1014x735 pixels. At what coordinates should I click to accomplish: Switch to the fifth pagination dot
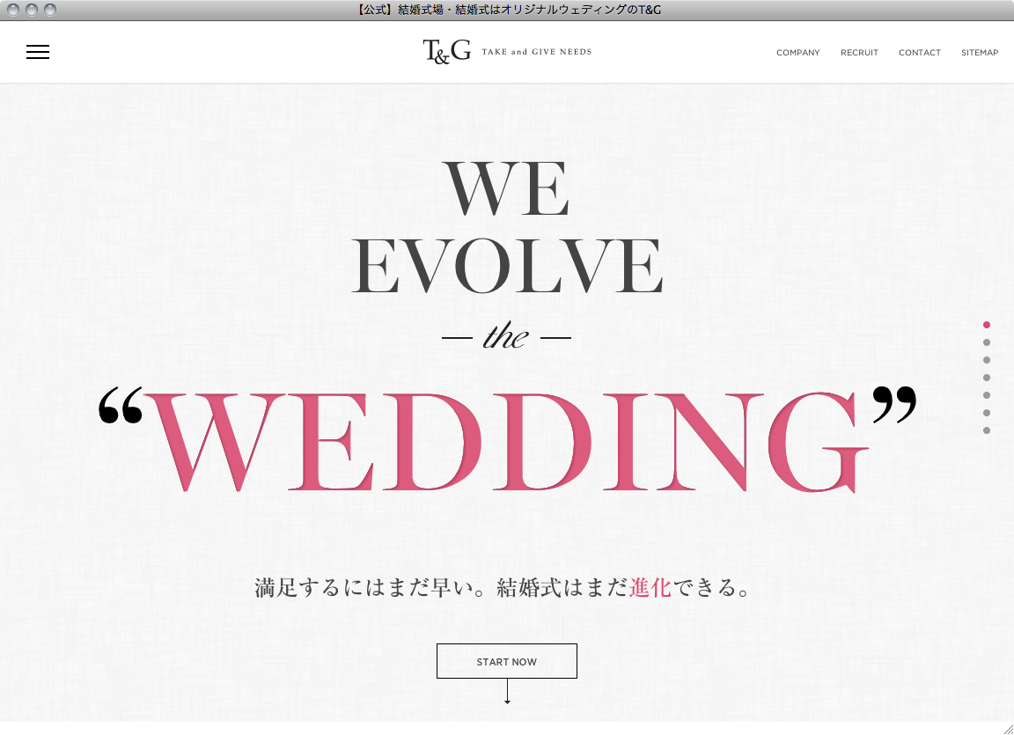point(987,395)
